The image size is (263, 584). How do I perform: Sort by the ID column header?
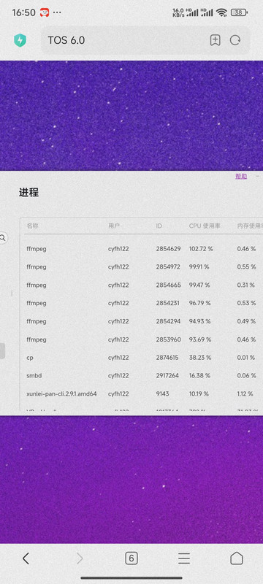coord(159,226)
